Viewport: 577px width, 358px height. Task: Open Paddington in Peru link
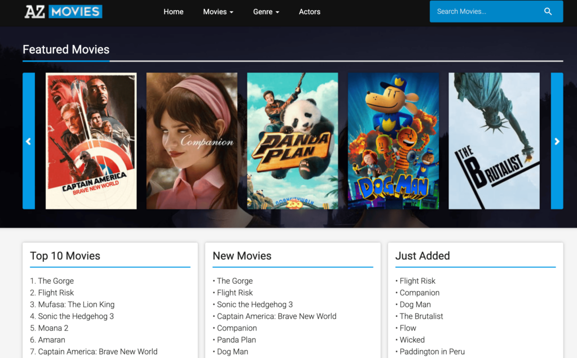(x=432, y=351)
